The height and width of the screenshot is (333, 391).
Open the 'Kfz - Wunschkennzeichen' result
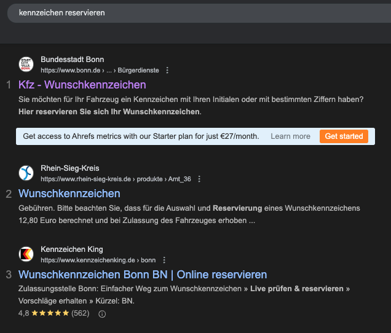coord(82,85)
